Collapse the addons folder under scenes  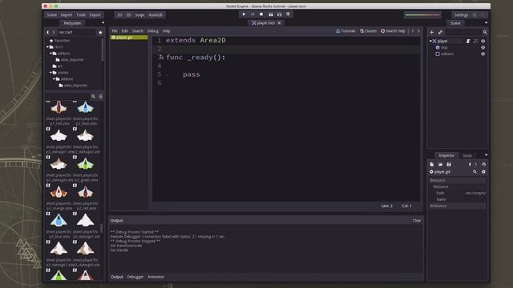coord(54,78)
